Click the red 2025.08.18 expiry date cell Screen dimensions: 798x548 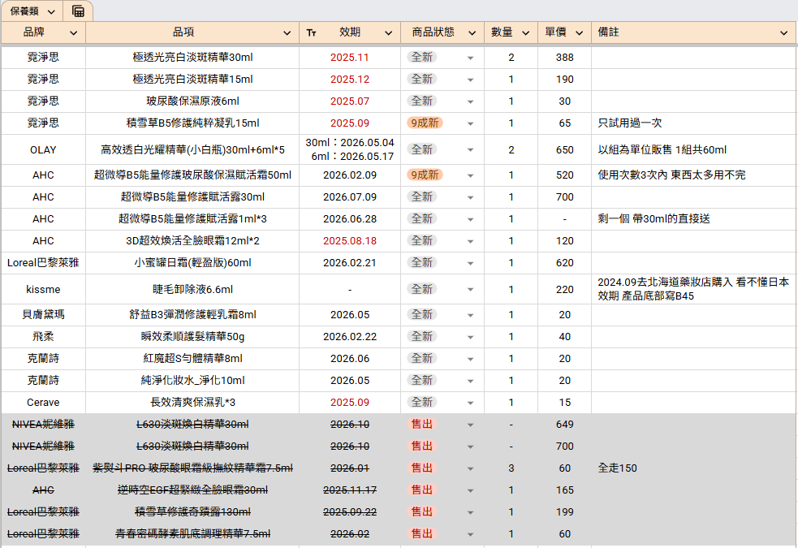pyautogui.click(x=350, y=240)
